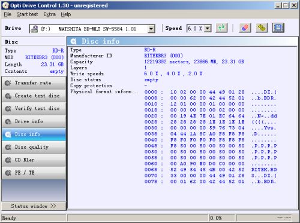Close the Opti Drive Control window

tap(294, 5)
